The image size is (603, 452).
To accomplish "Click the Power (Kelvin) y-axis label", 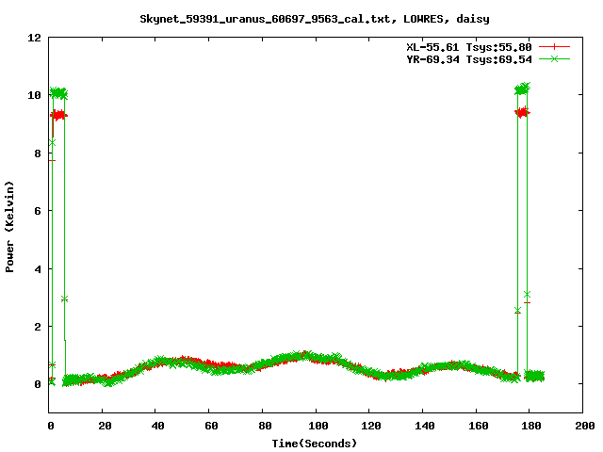I will pyautogui.click(x=9, y=227).
